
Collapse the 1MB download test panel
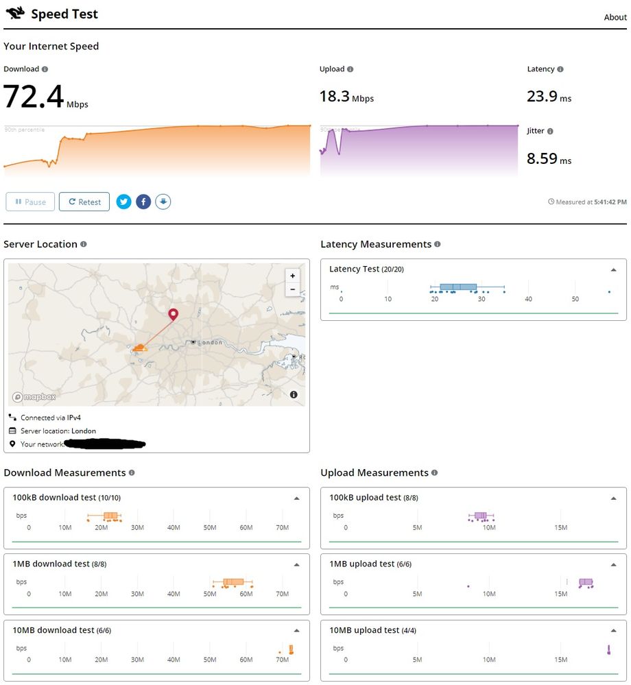click(296, 564)
